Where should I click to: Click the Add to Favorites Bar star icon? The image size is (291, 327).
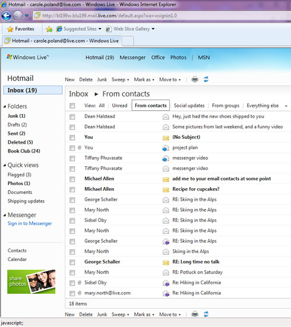point(49,29)
